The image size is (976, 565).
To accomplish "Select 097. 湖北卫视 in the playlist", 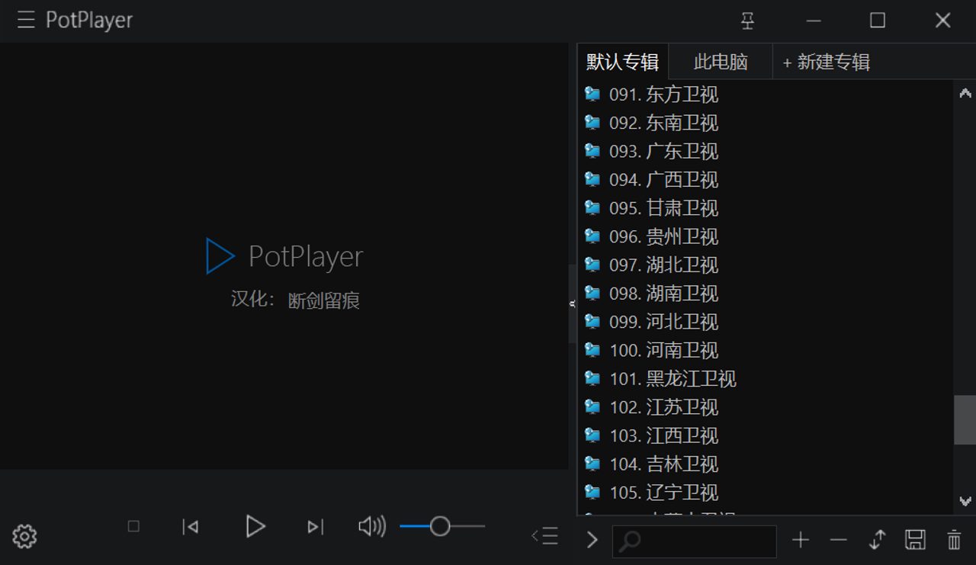I will 765,265.
